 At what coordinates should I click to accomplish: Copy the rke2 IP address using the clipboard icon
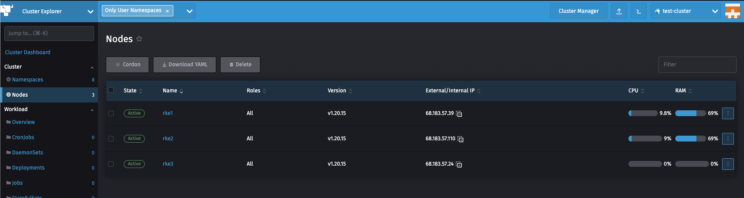(x=461, y=139)
